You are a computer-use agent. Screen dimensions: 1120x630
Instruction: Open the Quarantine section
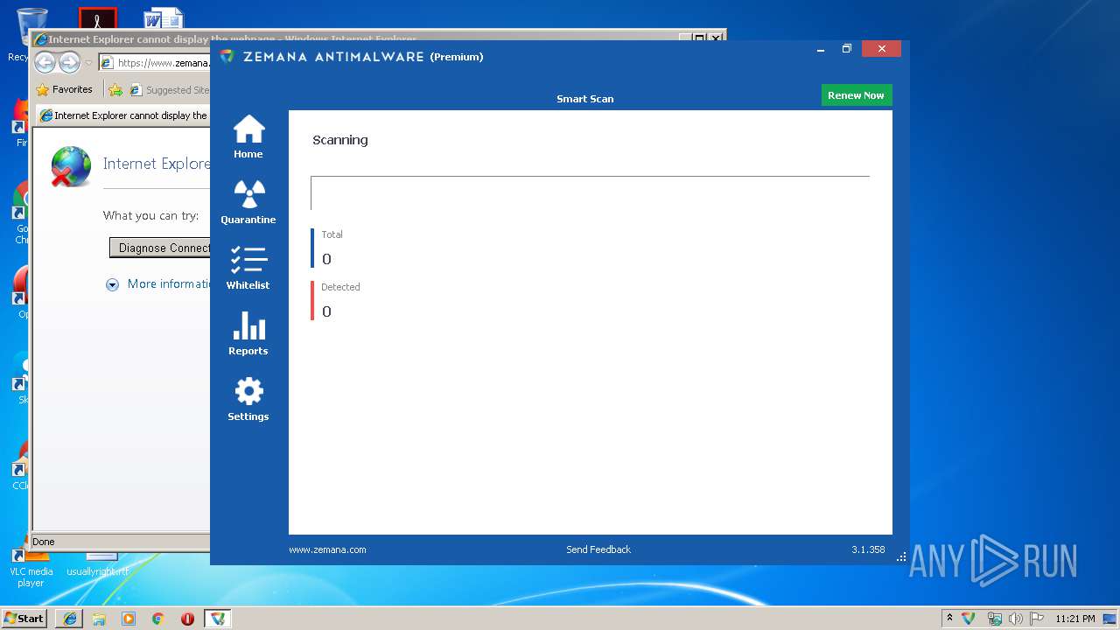(248, 203)
